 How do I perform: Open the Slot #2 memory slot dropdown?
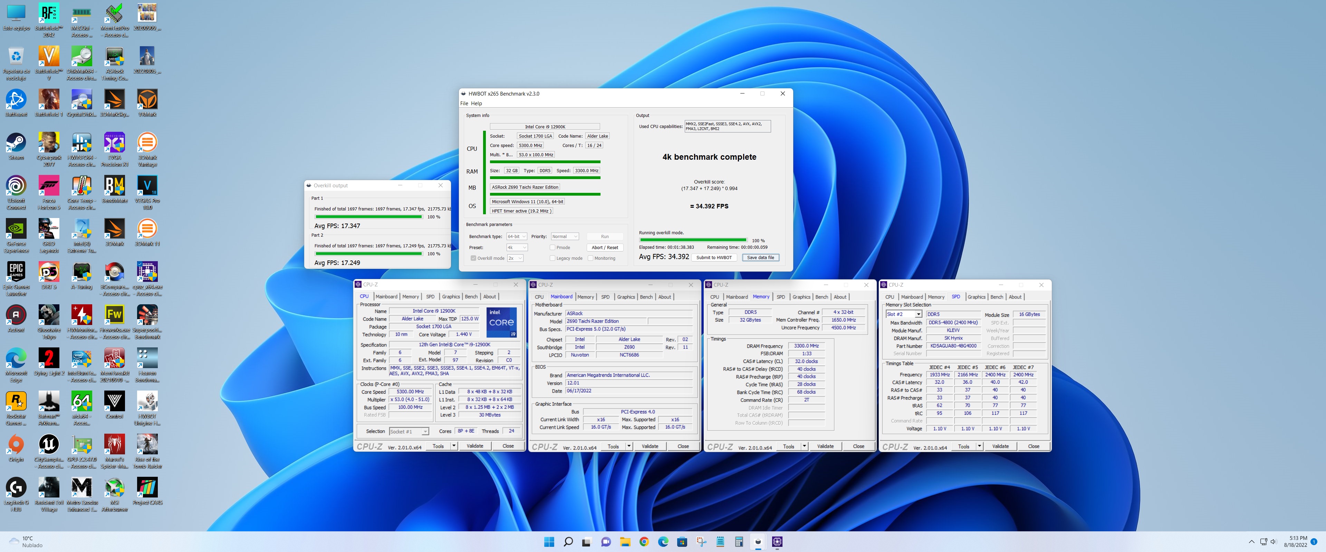903,314
